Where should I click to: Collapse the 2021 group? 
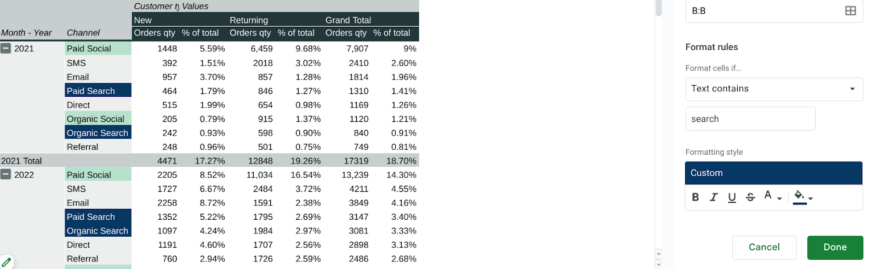click(5, 48)
